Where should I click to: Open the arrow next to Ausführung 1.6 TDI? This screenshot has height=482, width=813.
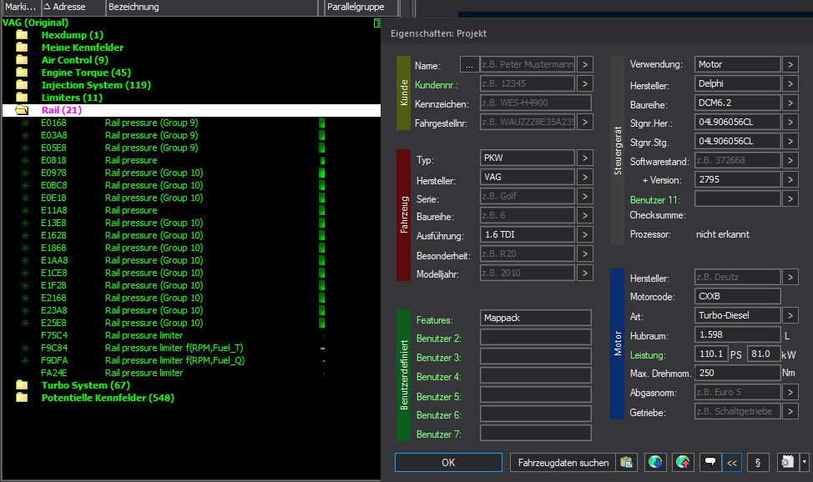click(584, 235)
